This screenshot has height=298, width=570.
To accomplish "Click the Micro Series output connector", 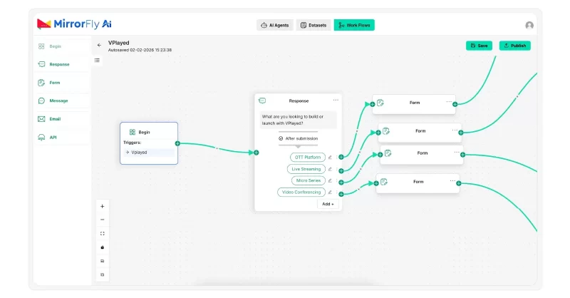I will tap(341, 183).
